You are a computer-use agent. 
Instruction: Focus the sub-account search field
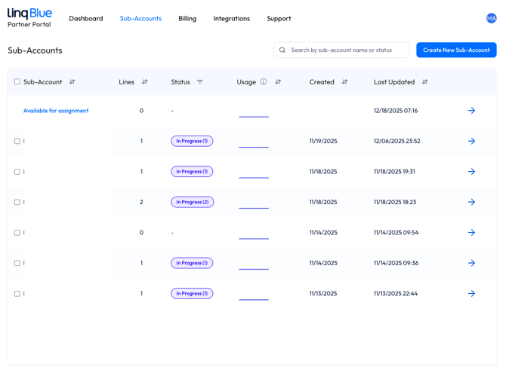[347, 50]
